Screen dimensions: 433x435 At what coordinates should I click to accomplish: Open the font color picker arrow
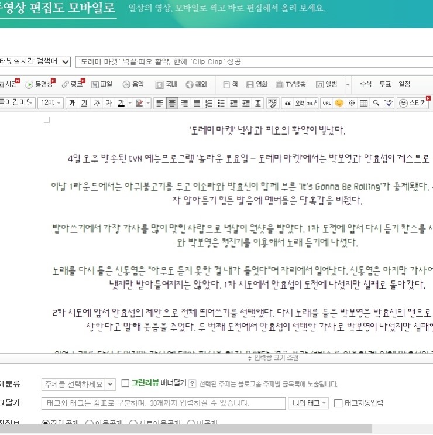tap(130, 103)
